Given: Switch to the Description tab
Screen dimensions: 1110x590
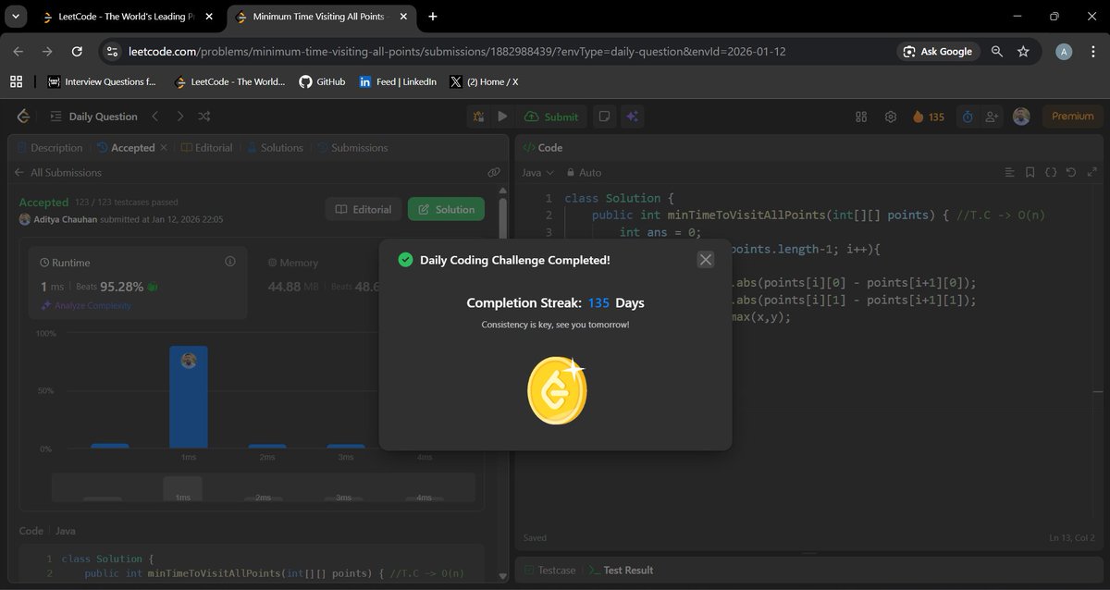Looking at the screenshot, I should pos(50,148).
